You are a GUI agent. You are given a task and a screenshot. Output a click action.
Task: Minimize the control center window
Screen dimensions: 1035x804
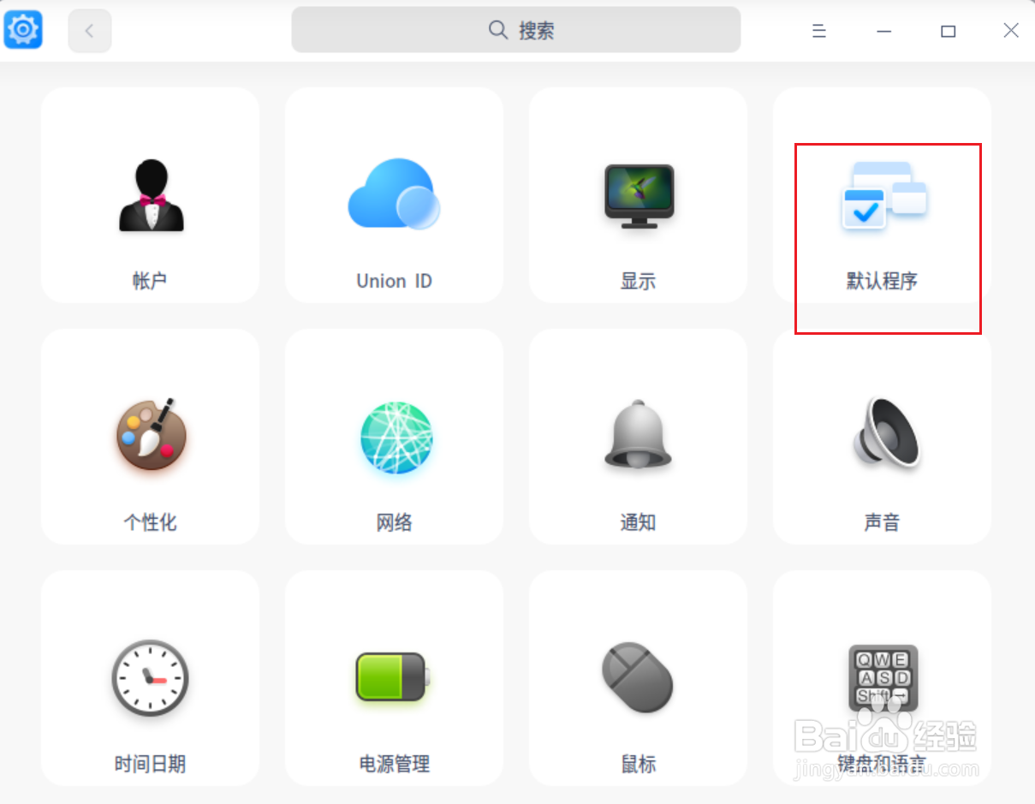click(884, 31)
